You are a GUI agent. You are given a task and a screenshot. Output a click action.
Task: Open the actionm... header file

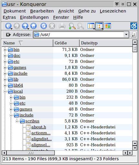point(41,133)
